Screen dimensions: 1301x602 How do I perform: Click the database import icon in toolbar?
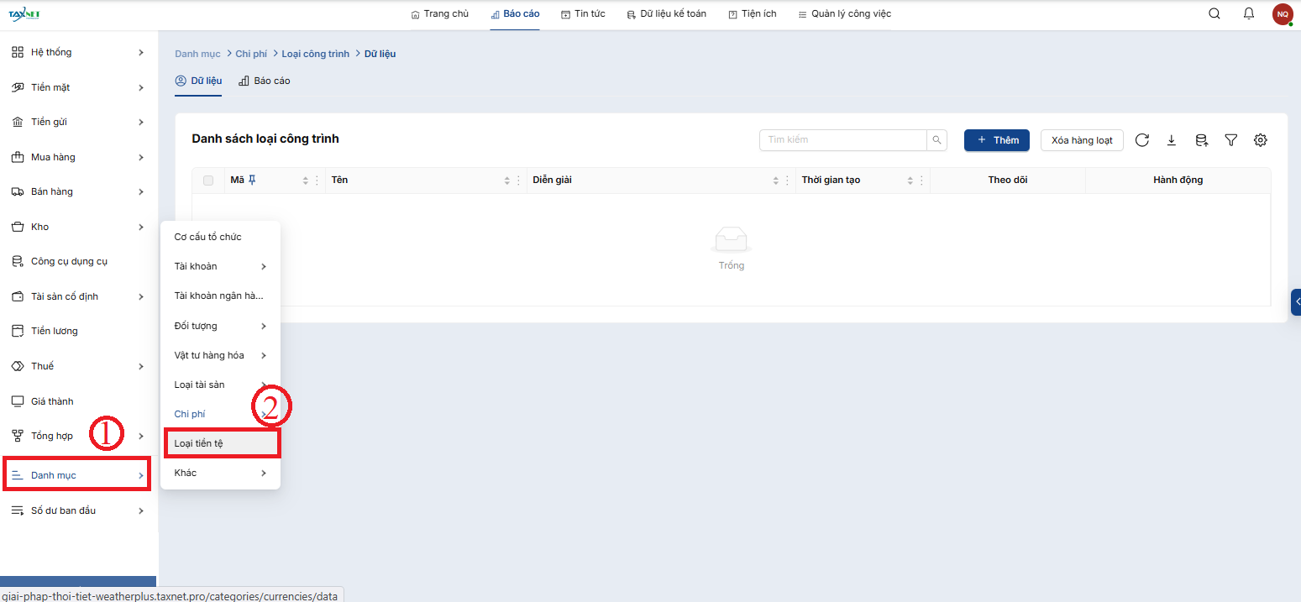[1201, 140]
